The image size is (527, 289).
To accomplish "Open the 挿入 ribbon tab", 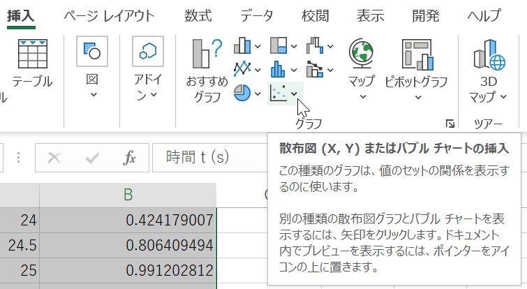I will 21,16.
